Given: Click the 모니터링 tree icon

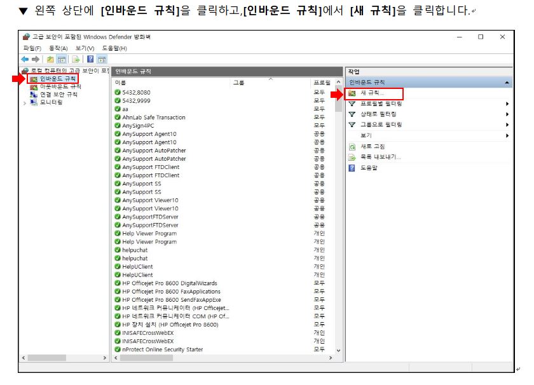Looking at the screenshot, I should [x=33, y=102].
